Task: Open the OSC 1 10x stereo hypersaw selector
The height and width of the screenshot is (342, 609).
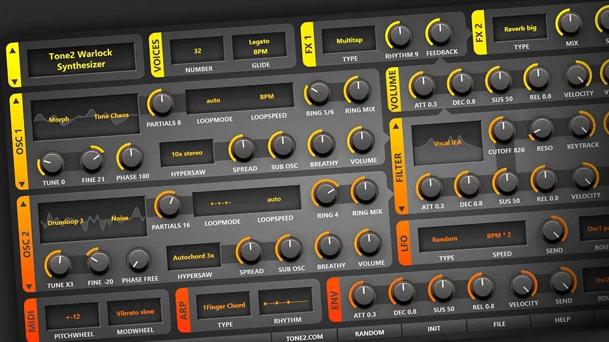Action: click(x=187, y=153)
